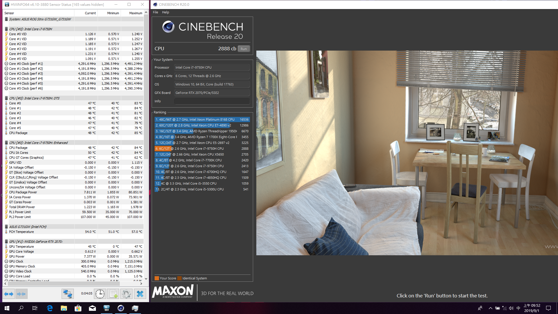Launch Microsoft Edge from the taskbar
Viewport: 558px width, 314px height.
click(50, 308)
